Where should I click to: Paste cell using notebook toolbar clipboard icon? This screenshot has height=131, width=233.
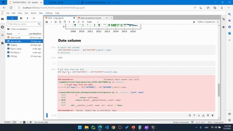65,22
